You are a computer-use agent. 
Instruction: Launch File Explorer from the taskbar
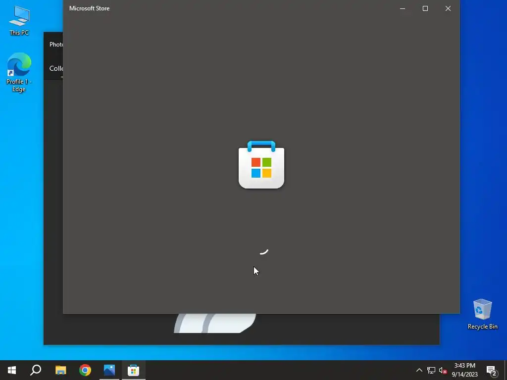pyautogui.click(x=60, y=370)
